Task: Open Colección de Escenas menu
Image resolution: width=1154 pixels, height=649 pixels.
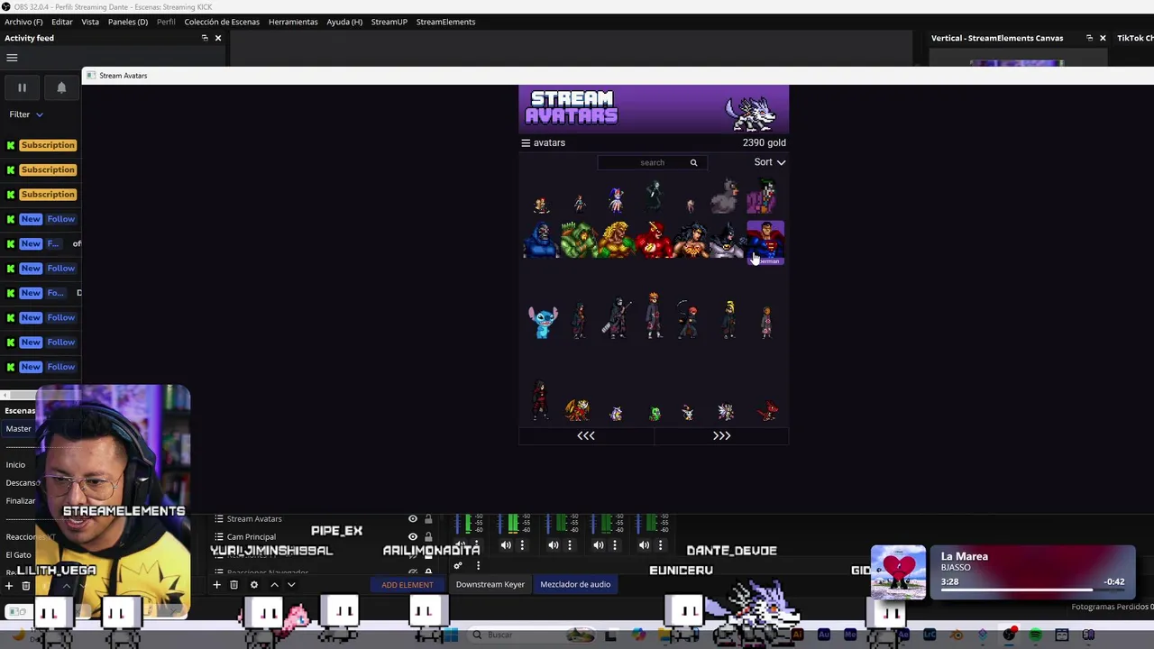Action: (222, 22)
